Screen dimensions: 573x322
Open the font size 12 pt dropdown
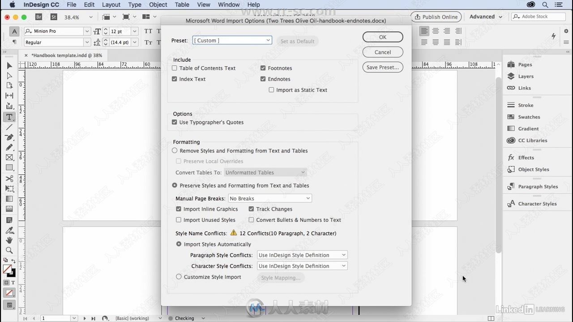pyautogui.click(x=134, y=31)
